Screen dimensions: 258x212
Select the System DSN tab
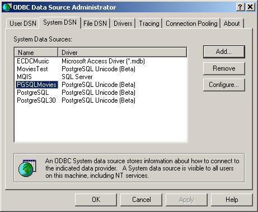60,22
